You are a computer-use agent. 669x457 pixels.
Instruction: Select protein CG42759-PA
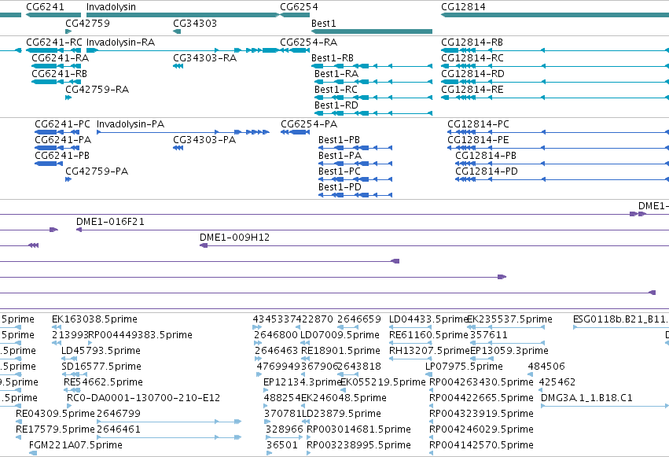click(68, 179)
